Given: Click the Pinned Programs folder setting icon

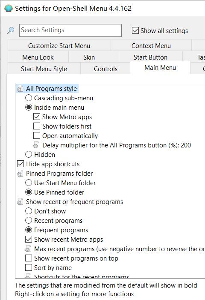Looking at the screenshot, I should (x=20, y=174).
